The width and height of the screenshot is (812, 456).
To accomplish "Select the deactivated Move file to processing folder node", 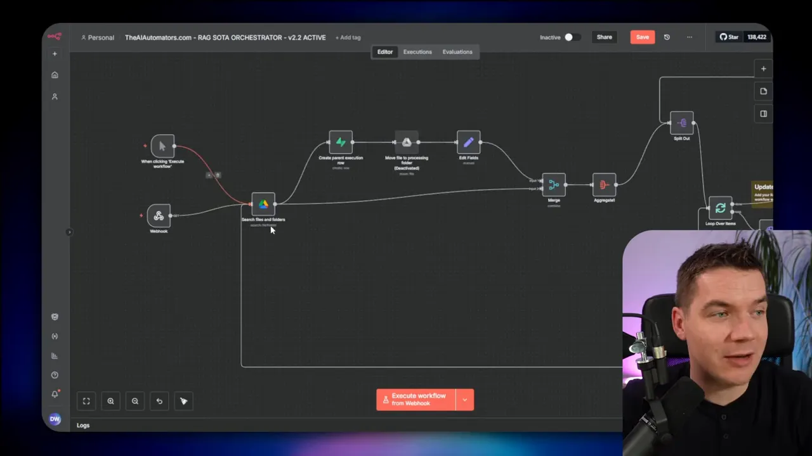I will point(407,142).
